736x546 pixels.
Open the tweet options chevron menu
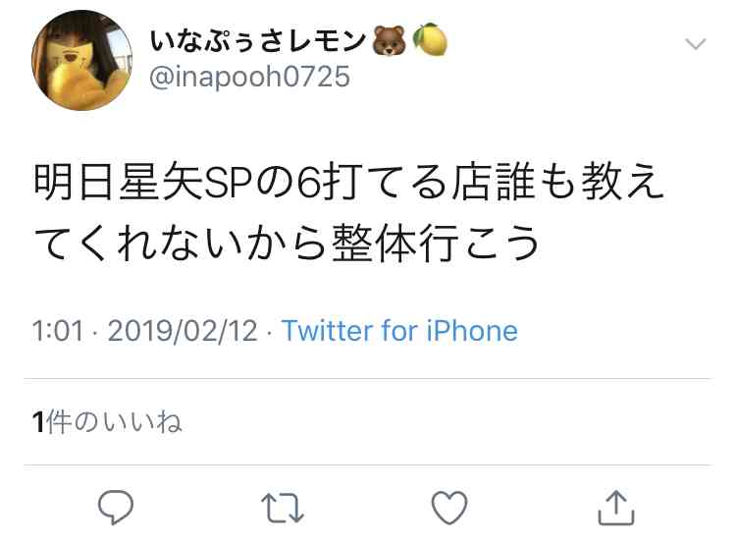click(695, 44)
